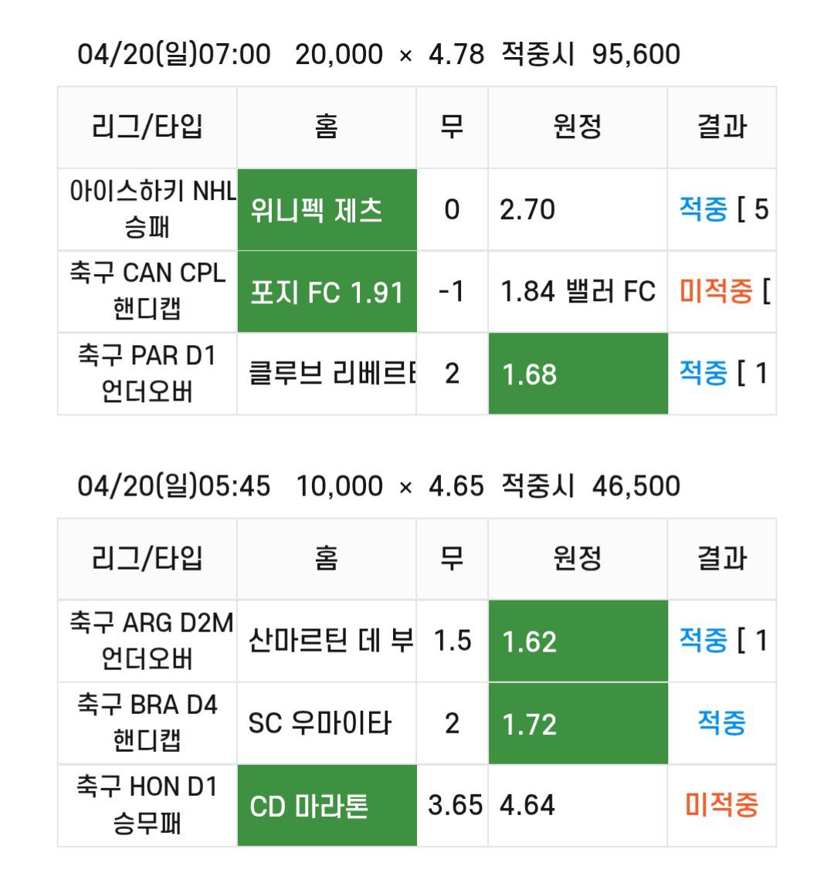The width and height of the screenshot is (834, 890).
Task: Select the highlighted 1.72 away odds cell
Action: 578,723
